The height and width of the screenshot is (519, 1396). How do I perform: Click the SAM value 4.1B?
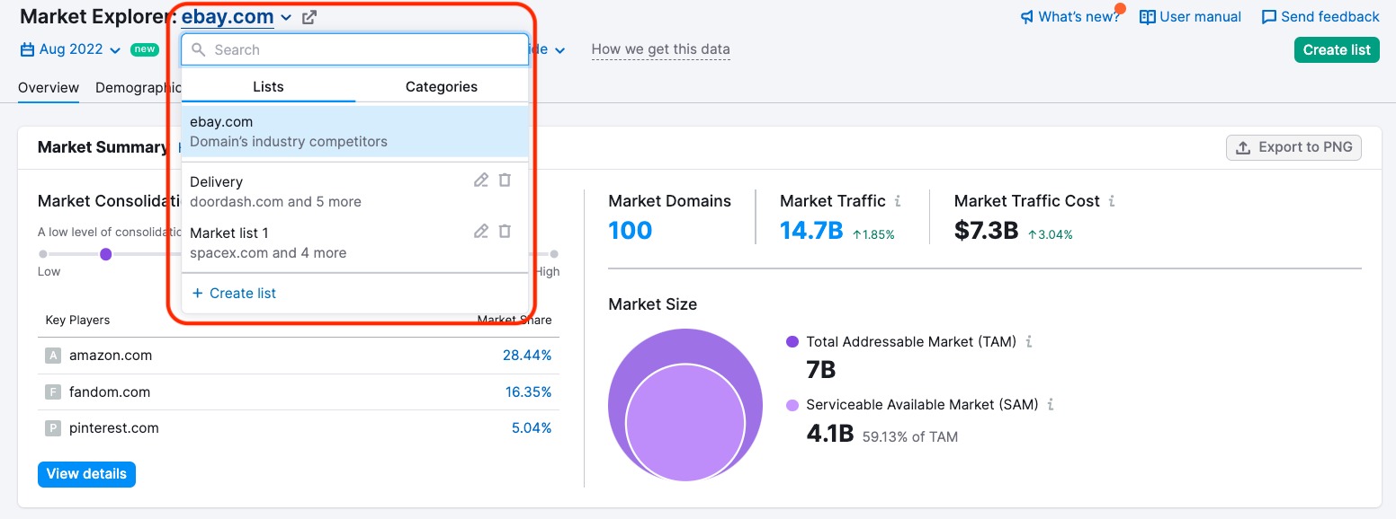pyautogui.click(x=829, y=434)
